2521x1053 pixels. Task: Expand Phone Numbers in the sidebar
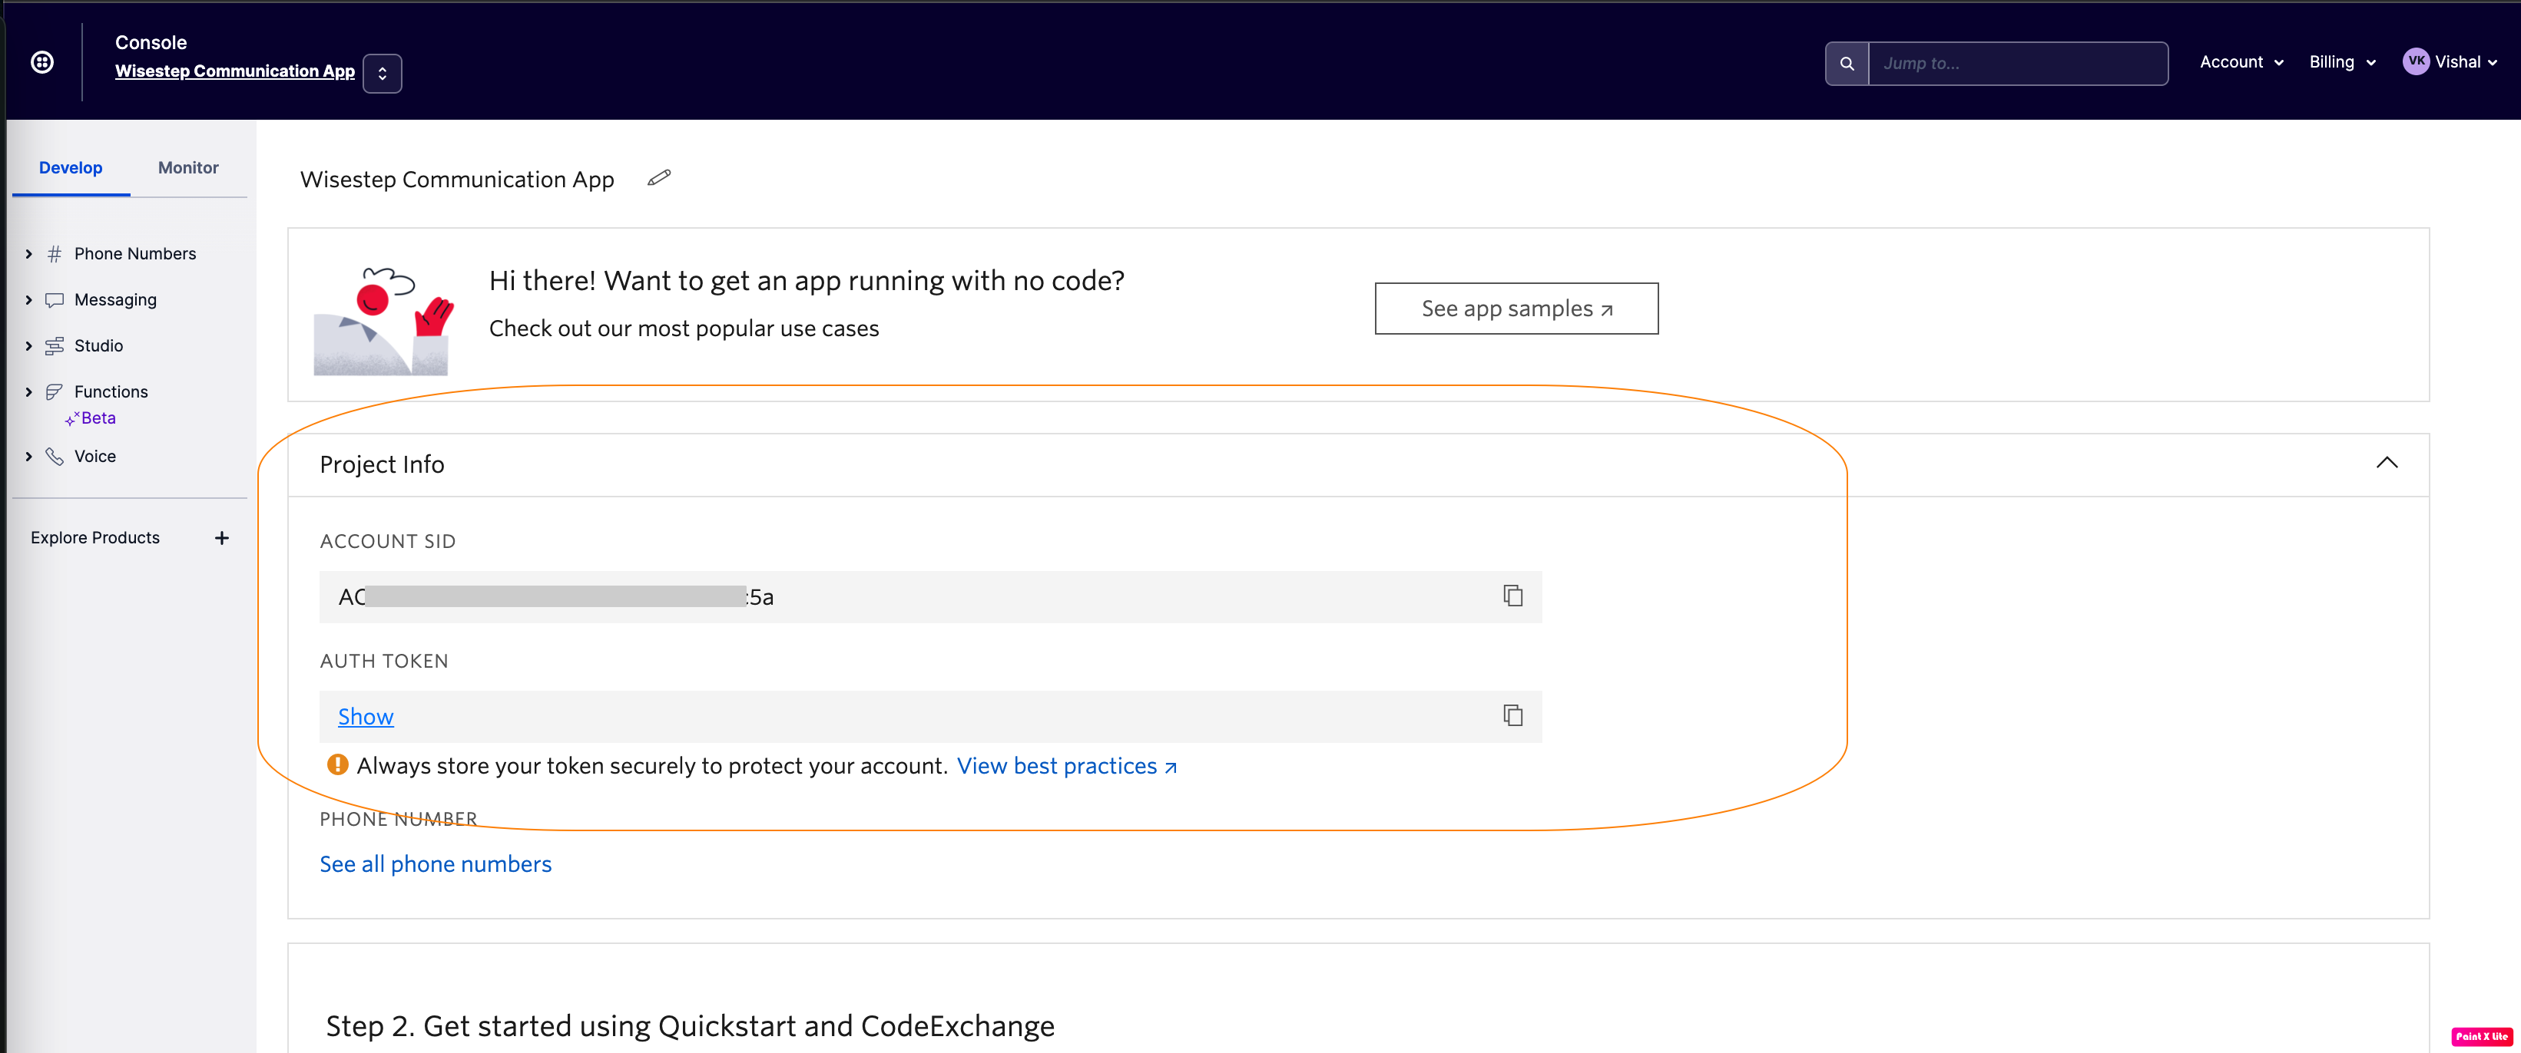(x=134, y=254)
